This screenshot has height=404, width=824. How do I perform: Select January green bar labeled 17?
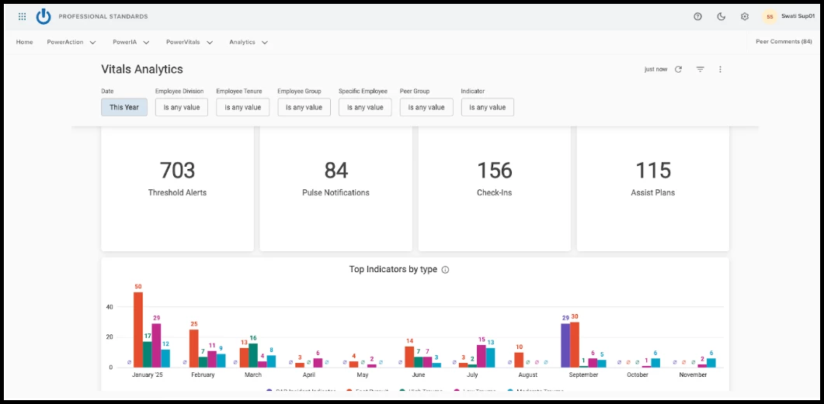147,354
